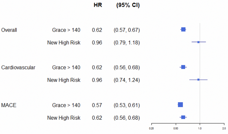Click the 0.57 hazard ratio value
Screen dimensions: 228x134
97,105
